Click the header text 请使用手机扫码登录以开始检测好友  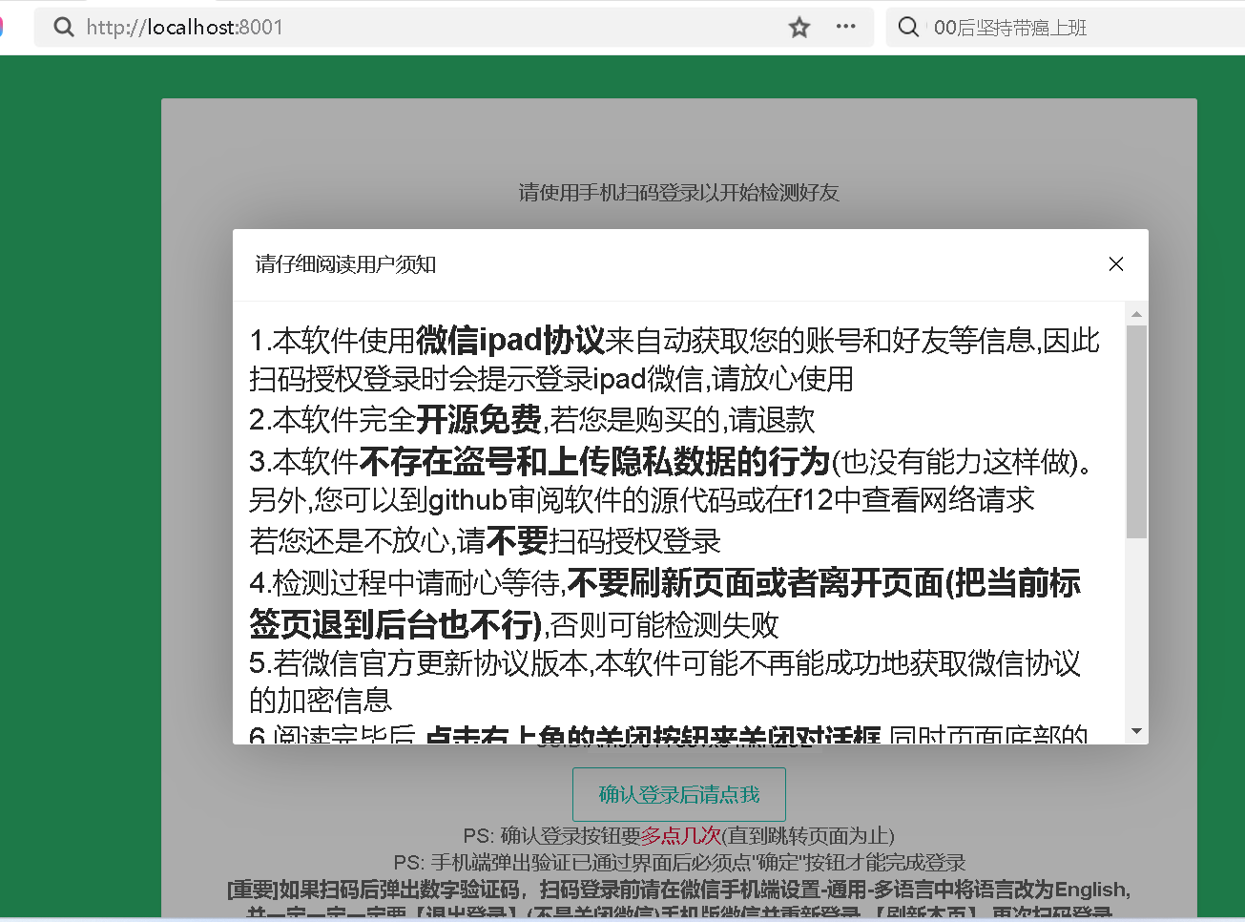pos(679,192)
